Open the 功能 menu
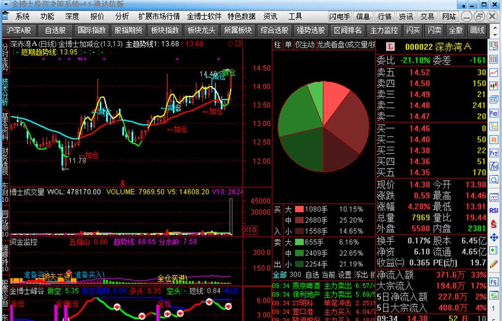Viewport: 502px width, 321px height. 47,16
